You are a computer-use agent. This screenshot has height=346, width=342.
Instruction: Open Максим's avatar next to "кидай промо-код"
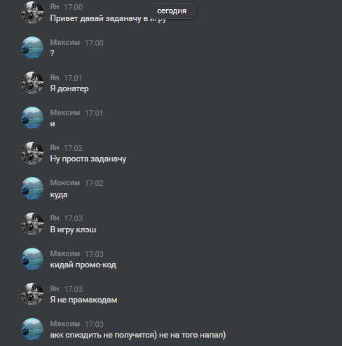32,259
